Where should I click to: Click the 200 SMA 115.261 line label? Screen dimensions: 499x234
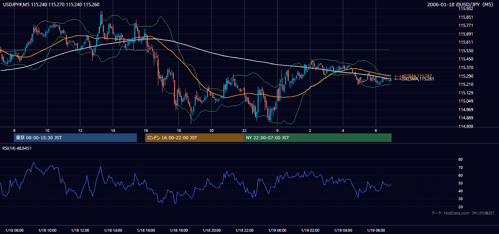pyautogui.click(x=414, y=79)
